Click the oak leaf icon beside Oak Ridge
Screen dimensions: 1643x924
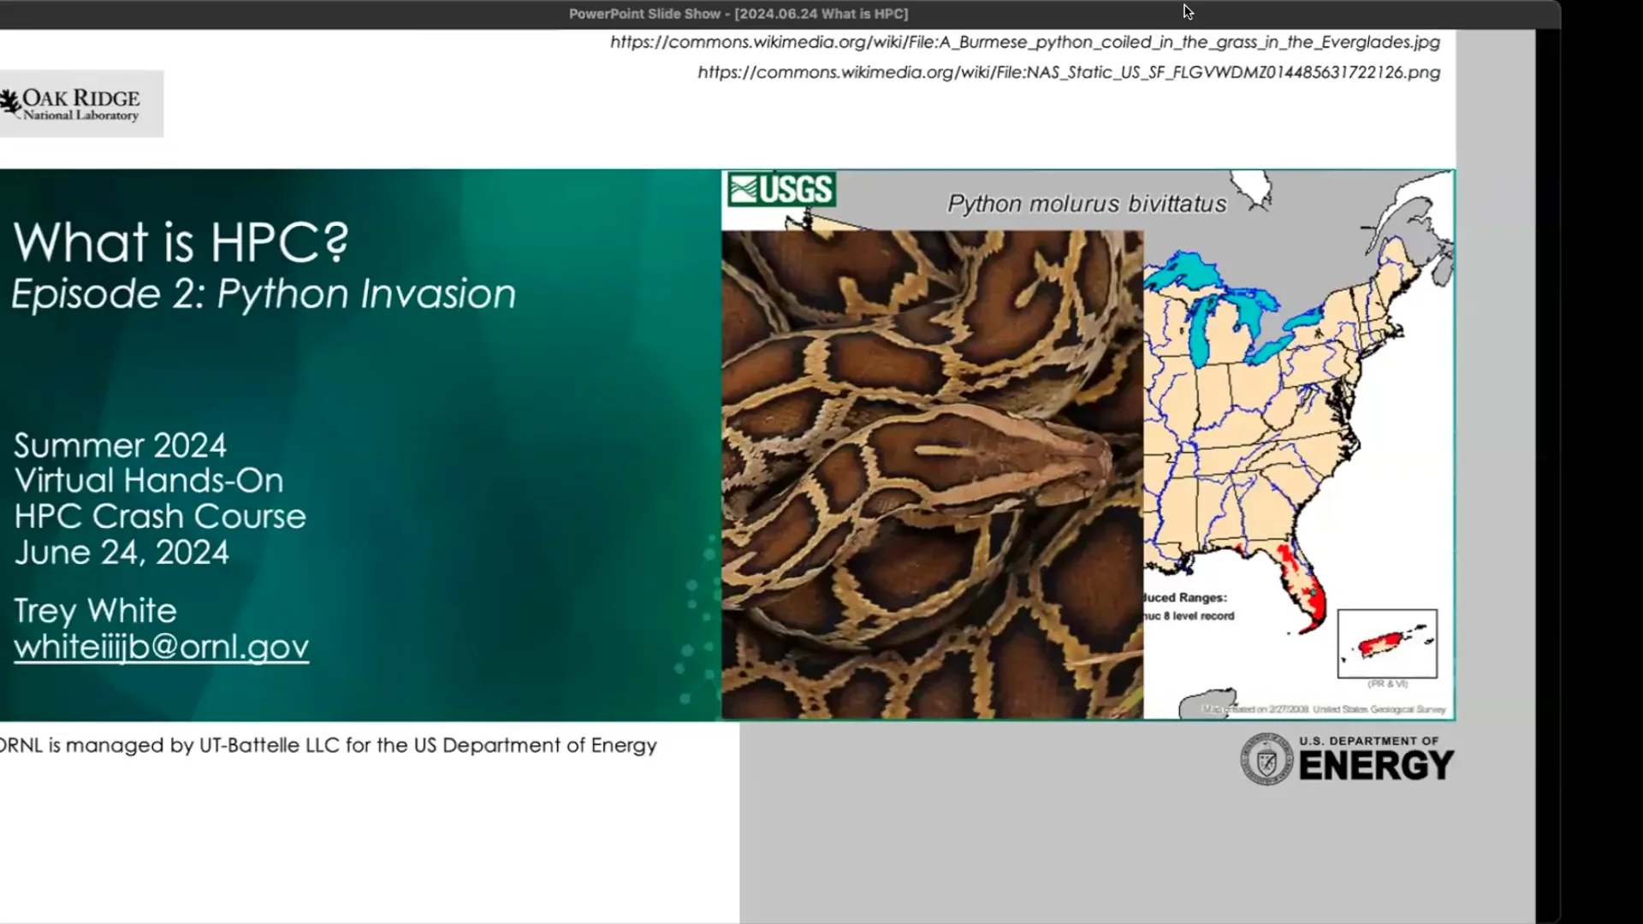[10, 104]
